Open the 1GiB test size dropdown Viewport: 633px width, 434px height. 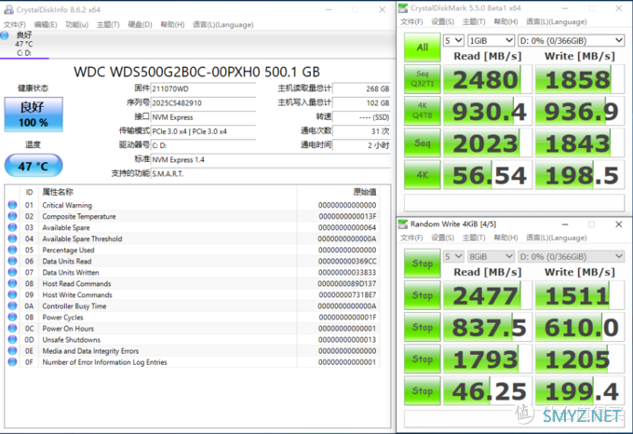point(491,40)
